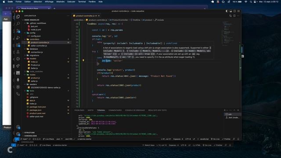The height and width of the screenshot is (158, 281).
Task: Open Product.js model file
Action: 35,65
